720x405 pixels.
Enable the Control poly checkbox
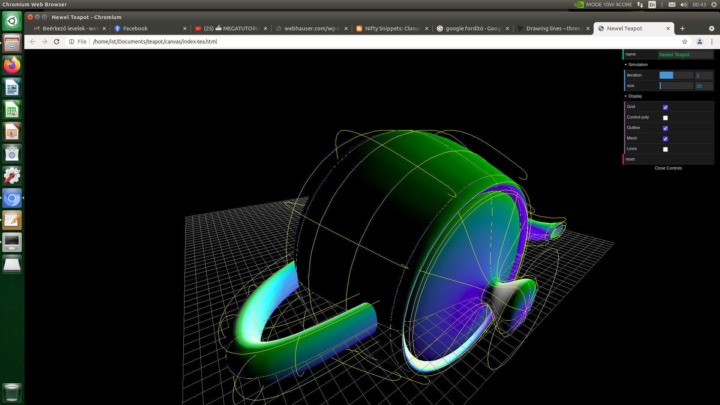click(x=665, y=118)
